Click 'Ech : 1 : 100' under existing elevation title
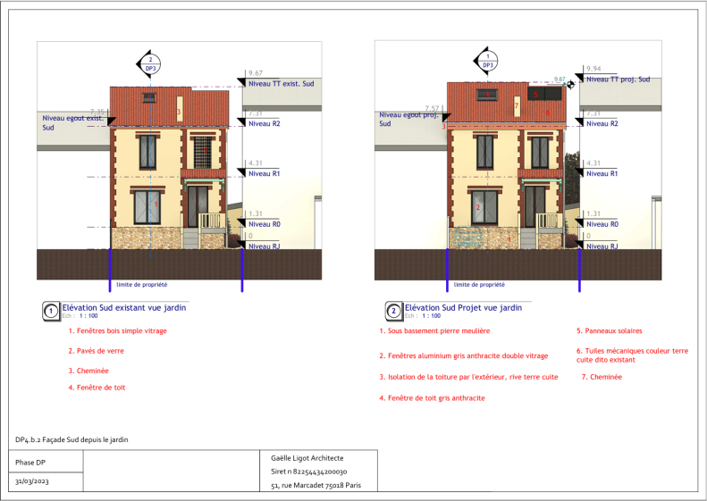Viewport: 707px width, 501px height. pyautogui.click(x=80, y=316)
